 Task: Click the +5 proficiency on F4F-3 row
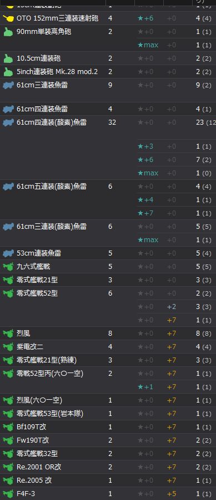point(172,494)
